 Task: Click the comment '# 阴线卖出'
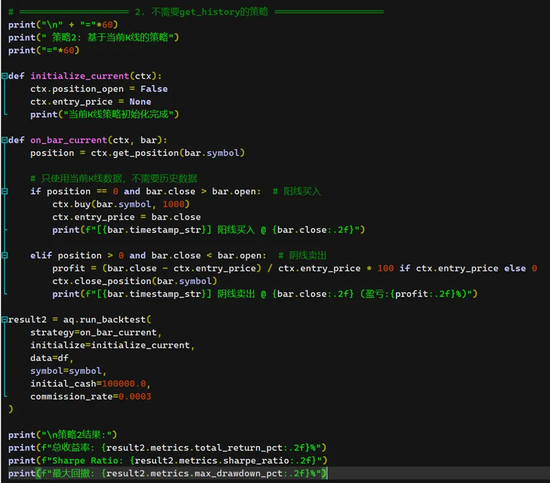point(302,255)
